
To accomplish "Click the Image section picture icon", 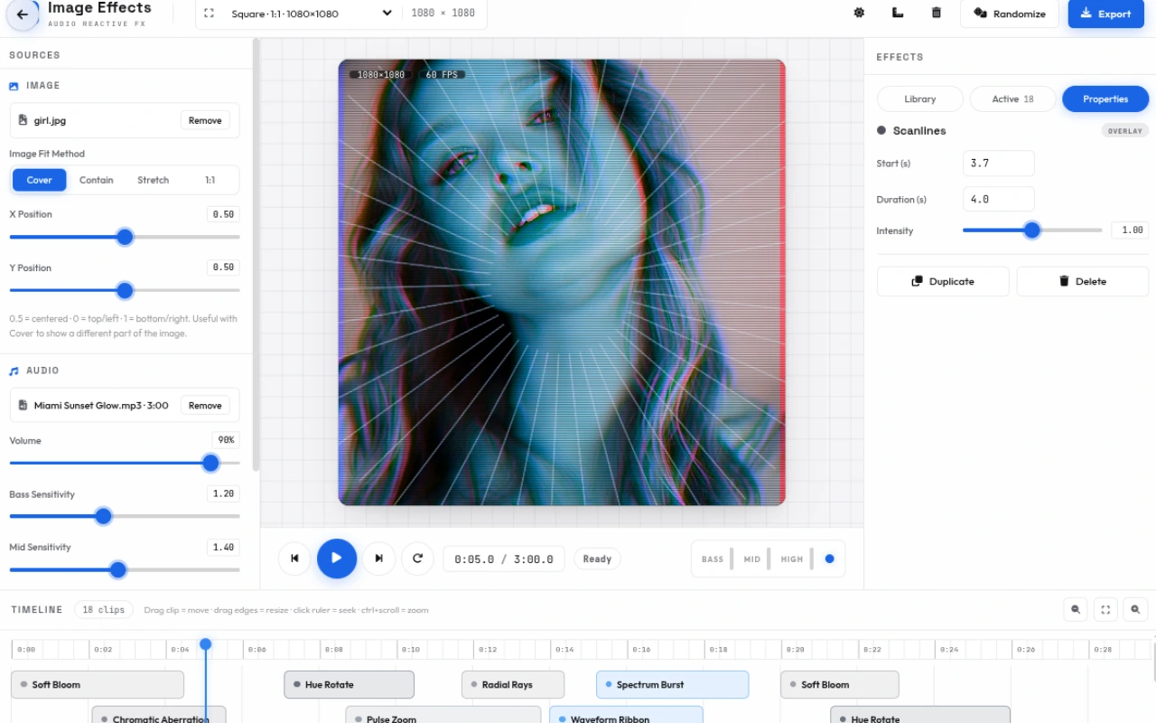I will (14, 86).
